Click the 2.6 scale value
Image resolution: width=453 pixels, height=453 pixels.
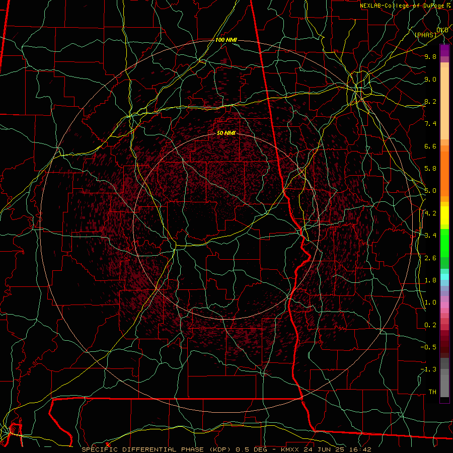click(430, 258)
